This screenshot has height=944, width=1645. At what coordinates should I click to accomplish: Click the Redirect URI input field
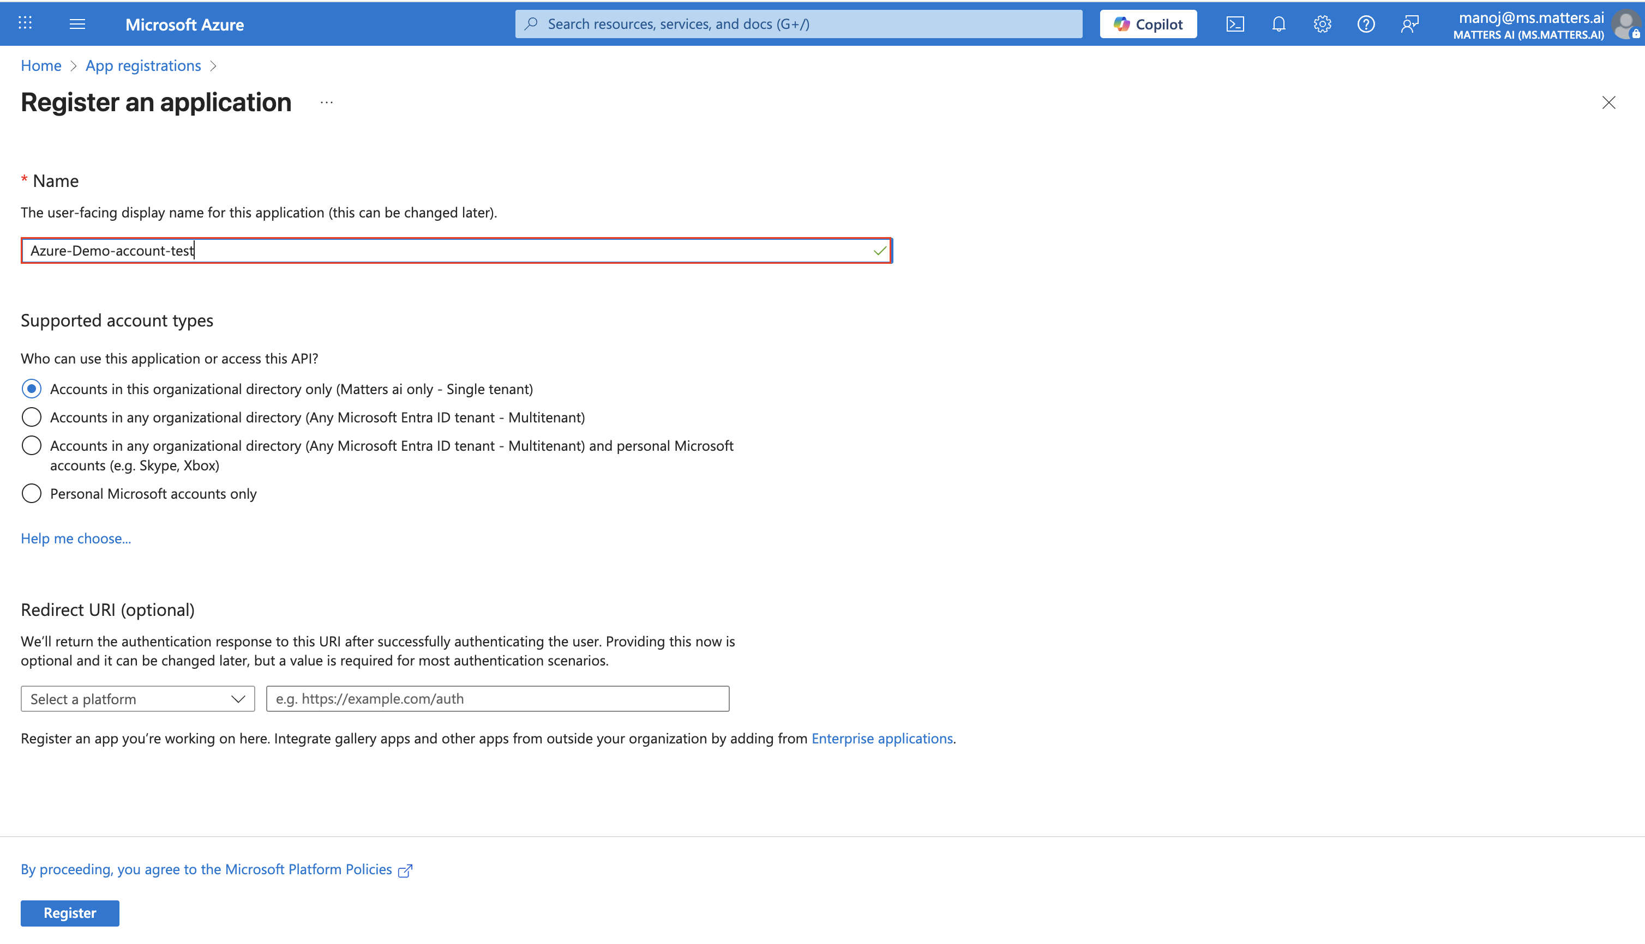click(x=497, y=699)
